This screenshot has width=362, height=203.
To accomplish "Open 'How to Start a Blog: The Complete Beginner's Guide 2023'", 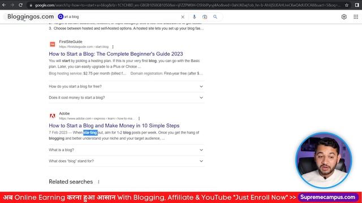I will (x=115, y=54).
